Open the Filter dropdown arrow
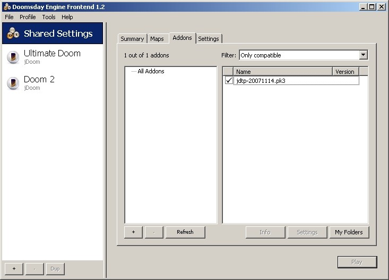This screenshot has width=389, height=280. click(x=363, y=55)
